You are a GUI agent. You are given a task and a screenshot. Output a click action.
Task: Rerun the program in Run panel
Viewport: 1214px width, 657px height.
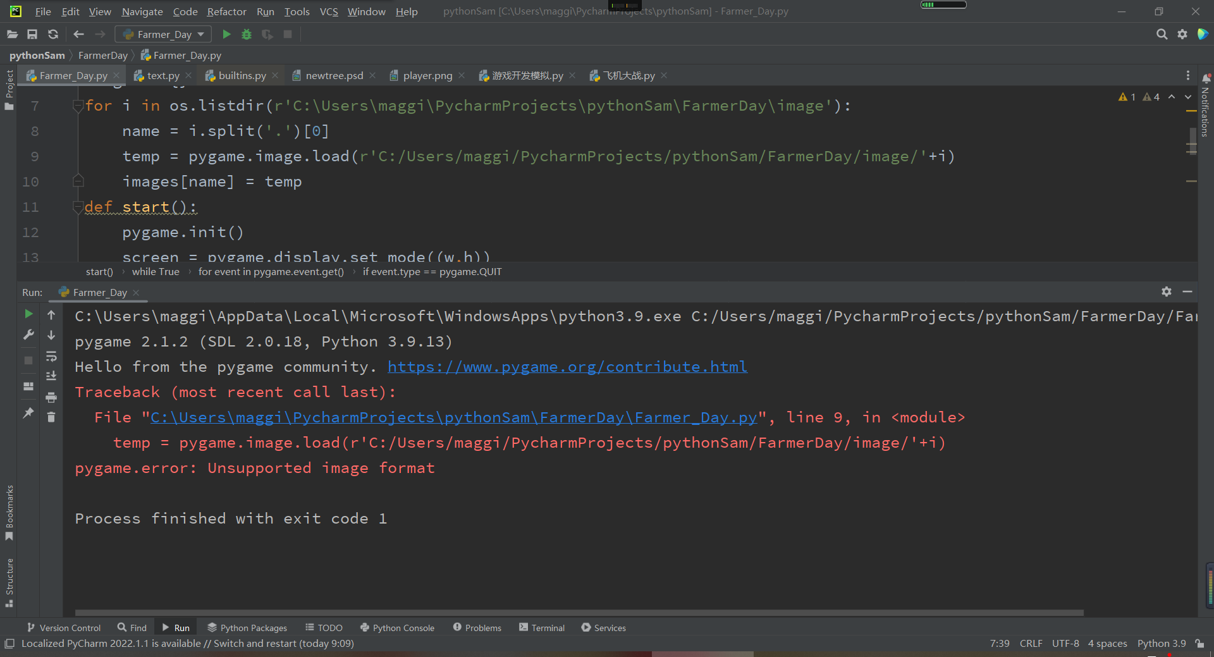coord(28,314)
